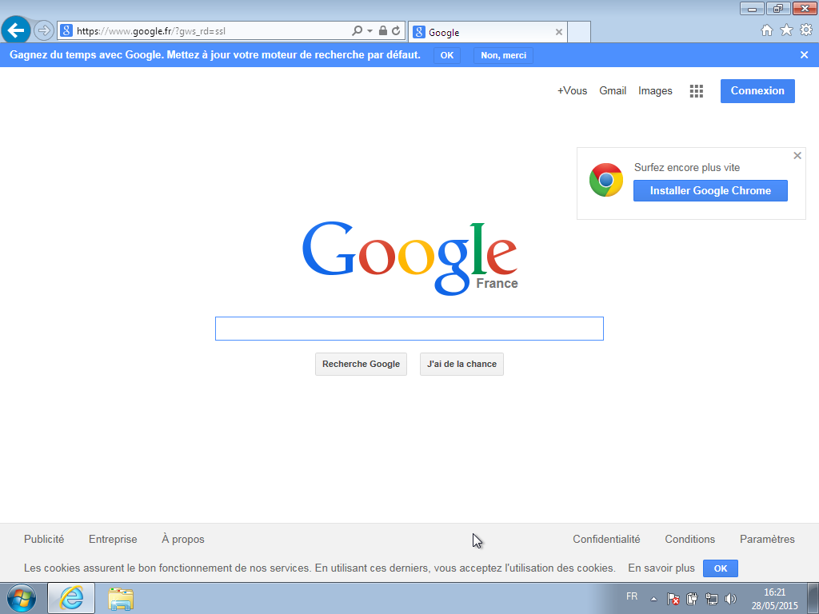Open the address bar autocomplete dropdown arrow

point(370,31)
